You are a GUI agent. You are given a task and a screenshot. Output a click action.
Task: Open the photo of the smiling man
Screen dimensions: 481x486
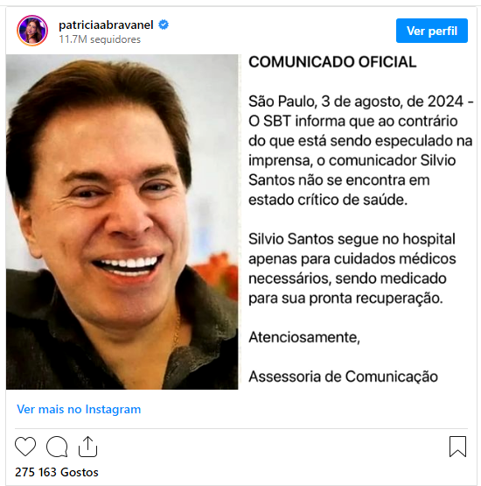coord(122,222)
